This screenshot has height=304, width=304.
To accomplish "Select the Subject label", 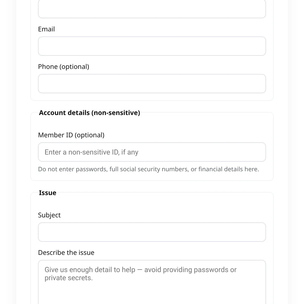I will [x=49, y=215].
